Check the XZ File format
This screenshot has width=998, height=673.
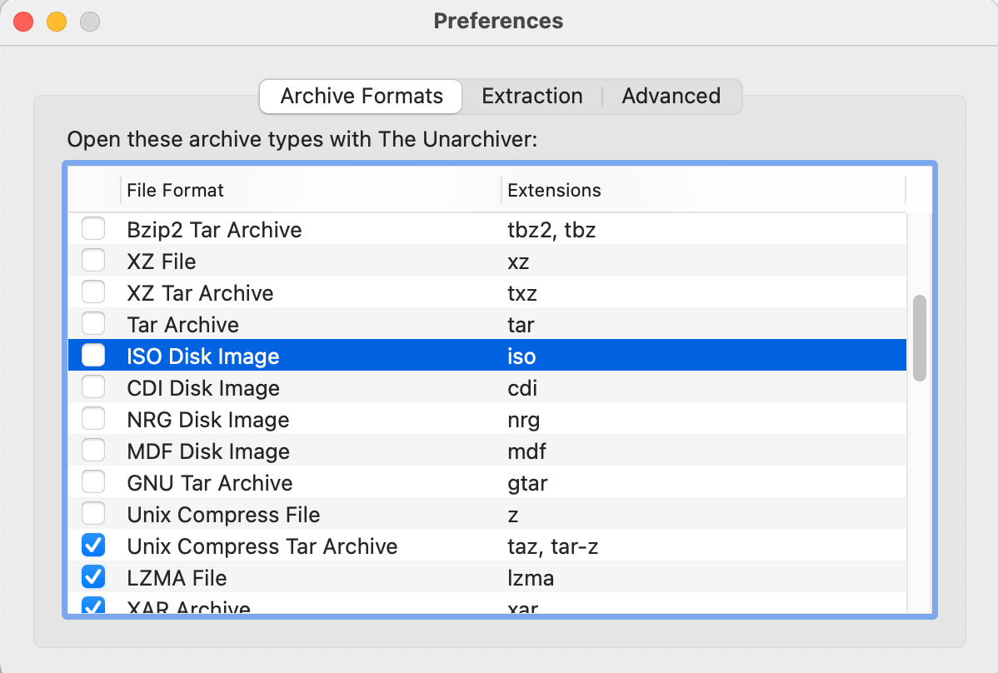click(x=93, y=260)
